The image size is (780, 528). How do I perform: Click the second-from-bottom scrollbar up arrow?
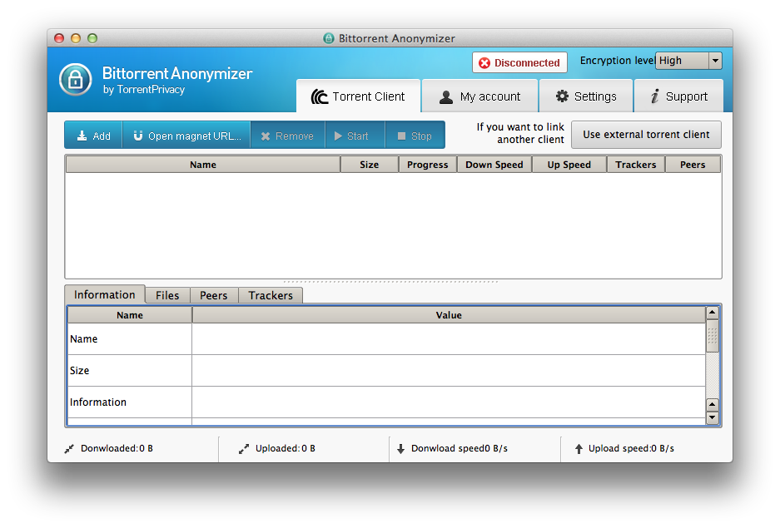coord(713,405)
